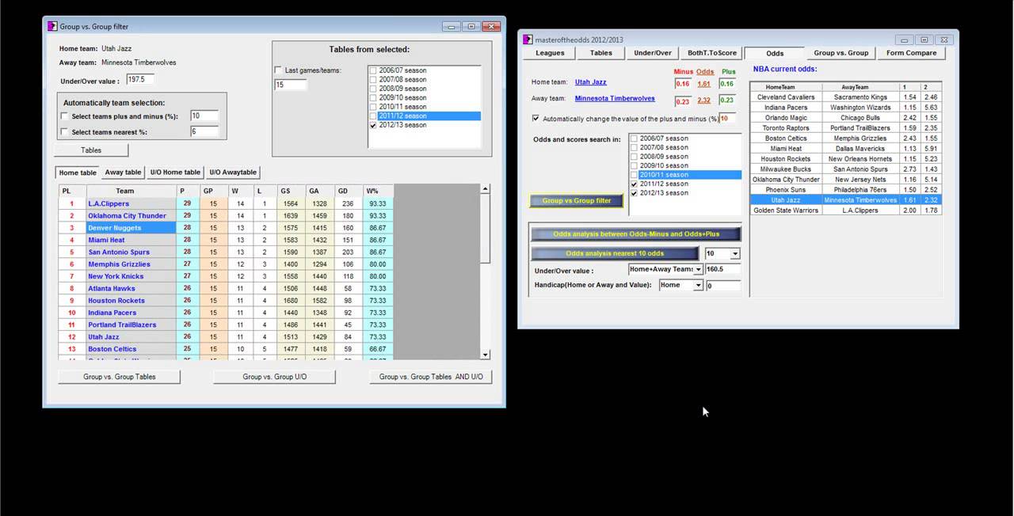Open the Minnesota Timberwolves away team link

(x=615, y=99)
